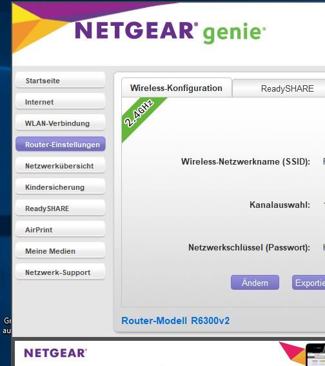Image resolution: width=325 pixels, height=366 pixels.
Task: Open Meine Medien section
Action: (61, 250)
